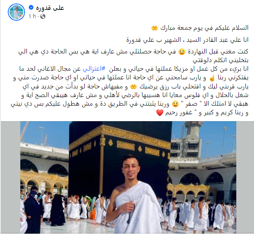Click the line starting انا علي عبد القادر
The width and height of the screenshot is (254, 235).
(187, 40)
